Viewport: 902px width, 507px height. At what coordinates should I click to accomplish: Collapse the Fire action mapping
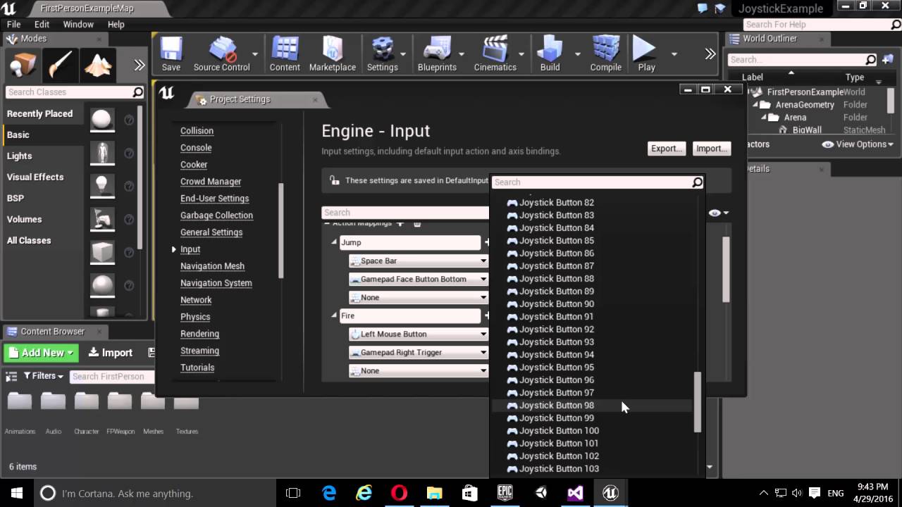pos(334,315)
